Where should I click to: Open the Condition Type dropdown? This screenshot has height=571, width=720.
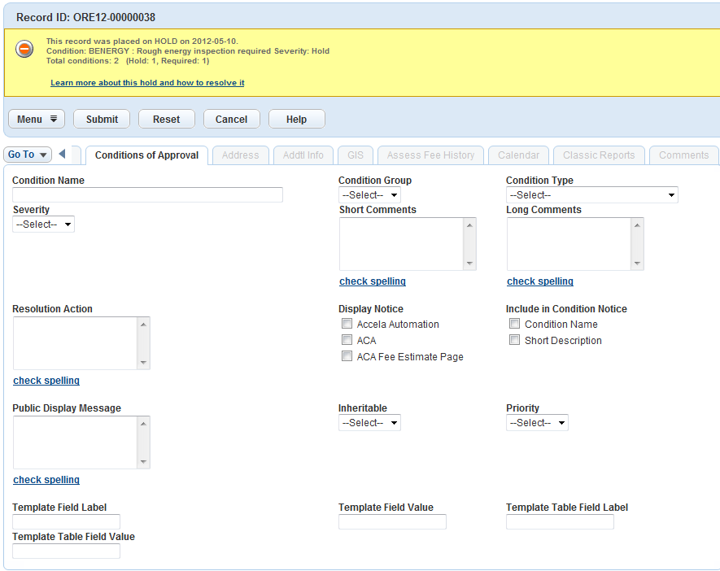(x=591, y=195)
